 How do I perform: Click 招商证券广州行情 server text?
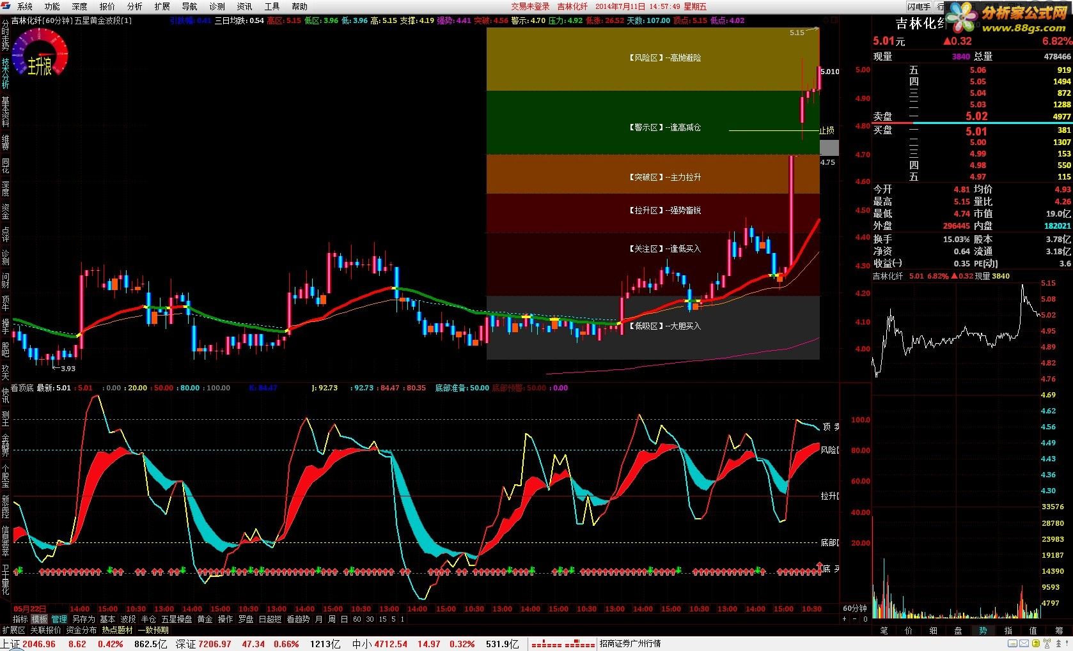pos(630,644)
